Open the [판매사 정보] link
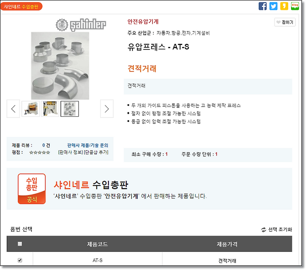The image size is (306, 270). [x=71, y=152]
